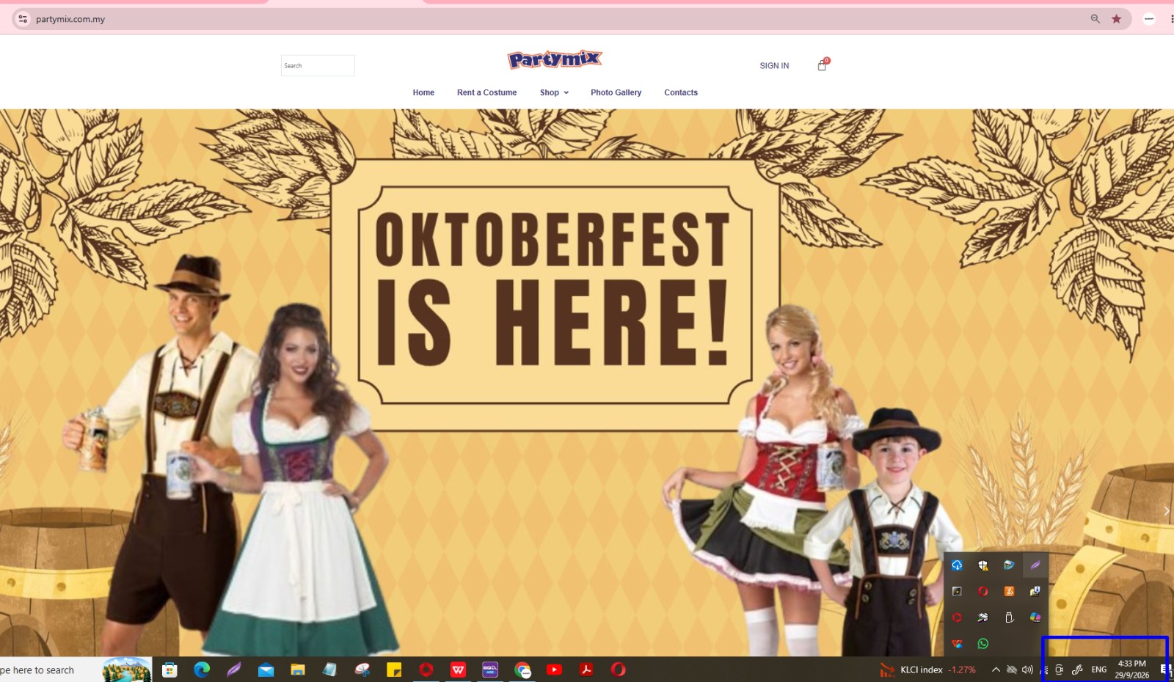View site information icon beside URL
This screenshot has width=1174, height=682.
[x=23, y=19]
